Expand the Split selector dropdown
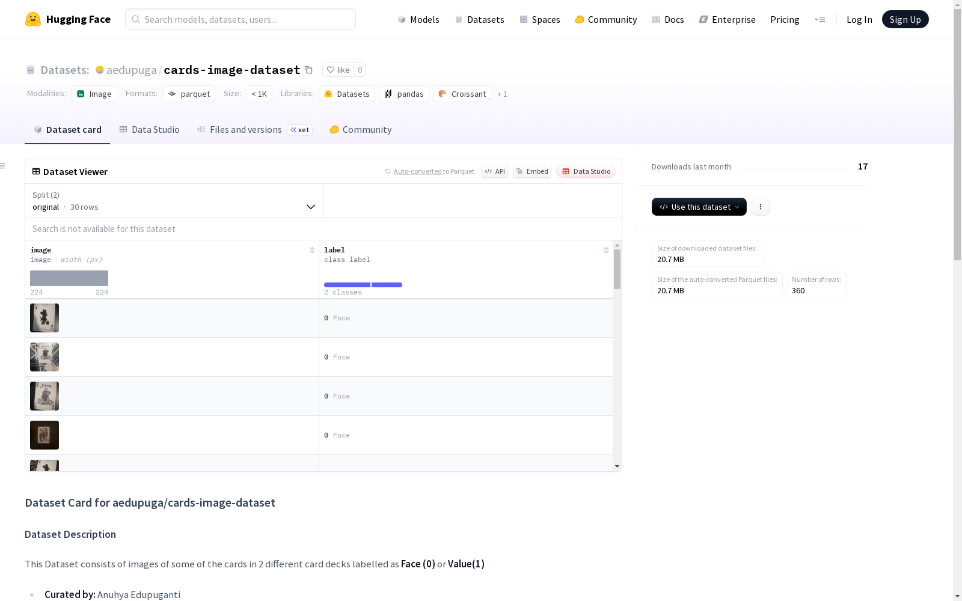This screenshot has width=962, height=601. [174, 201]
